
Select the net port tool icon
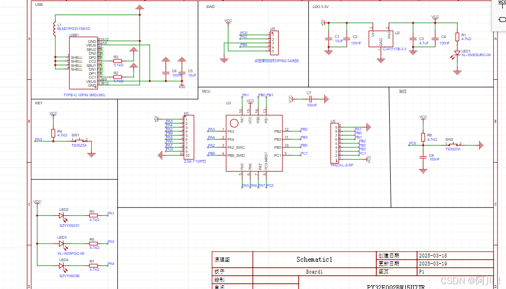pyautogui.click(x=502, y=20)
